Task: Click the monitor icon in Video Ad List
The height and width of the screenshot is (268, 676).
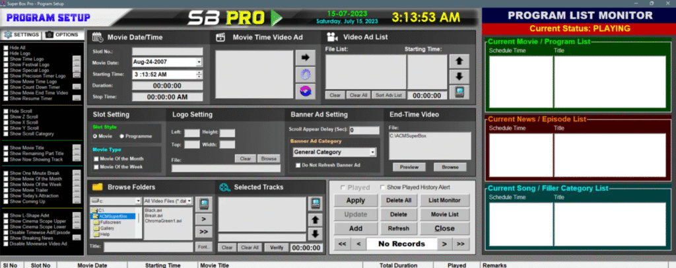Action: pos(459,92)
